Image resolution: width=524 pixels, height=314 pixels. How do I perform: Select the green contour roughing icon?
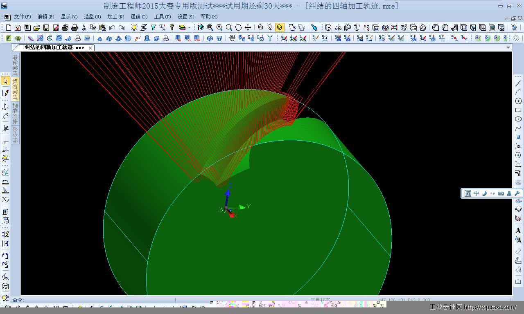coord(9,38)
